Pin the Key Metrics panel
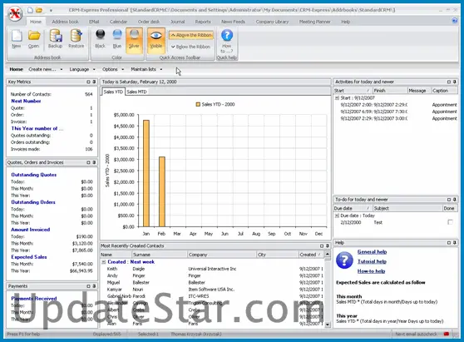This screenshot has width=464, height=342. 94,82
